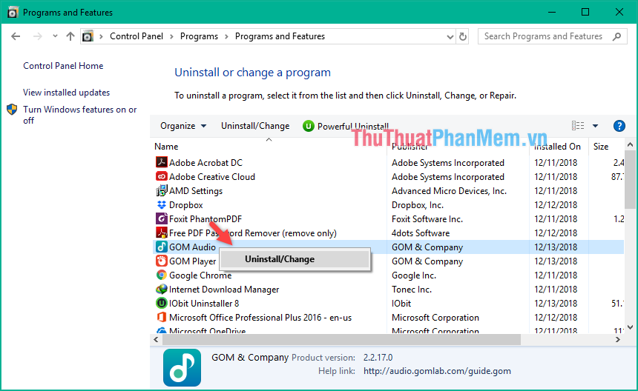Refresh the address bar location
This screenshot has width=638, height=391.
click(463, 36)
